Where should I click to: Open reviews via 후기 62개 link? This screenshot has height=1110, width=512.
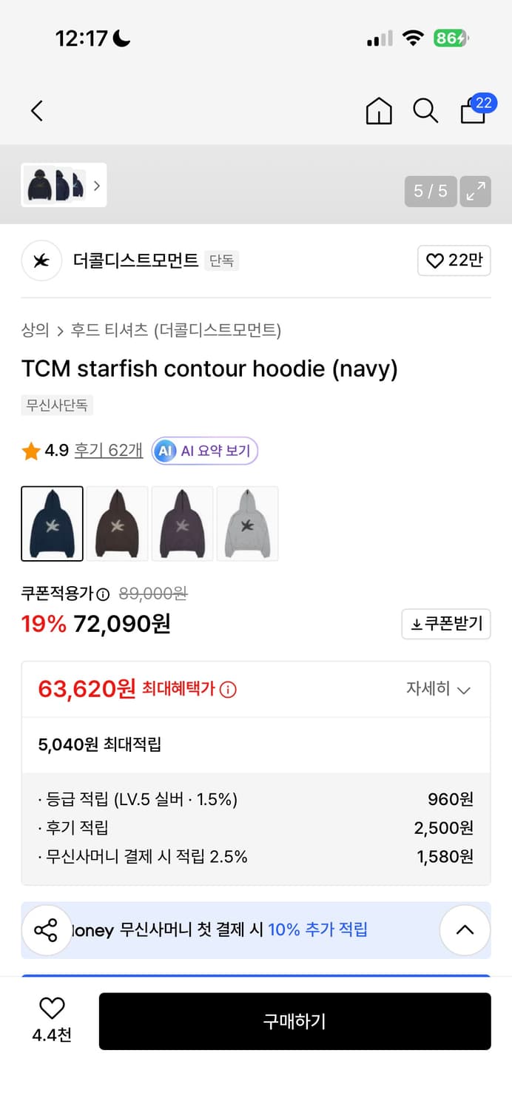pyautogui.click(x=108, y=451)
